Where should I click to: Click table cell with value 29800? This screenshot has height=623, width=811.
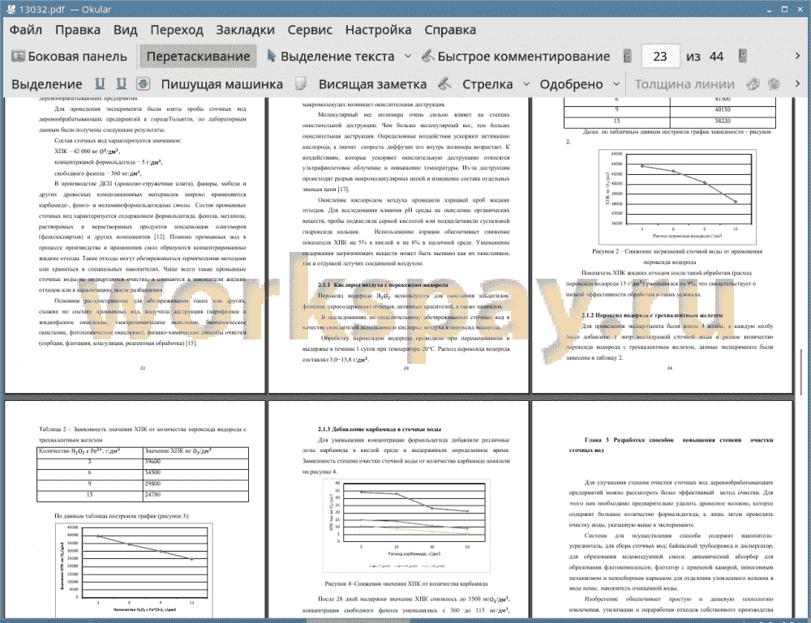[x=195, y=484]
